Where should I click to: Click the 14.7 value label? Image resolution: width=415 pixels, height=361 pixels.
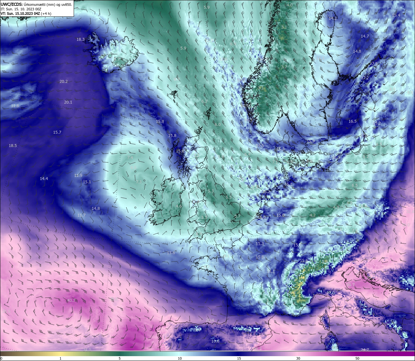(365, 36)
